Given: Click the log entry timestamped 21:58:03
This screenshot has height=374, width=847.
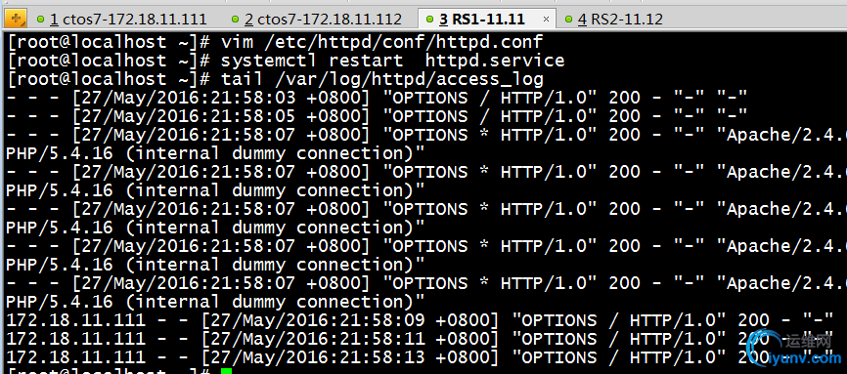Looking at the screenshot, I should 377,98.
